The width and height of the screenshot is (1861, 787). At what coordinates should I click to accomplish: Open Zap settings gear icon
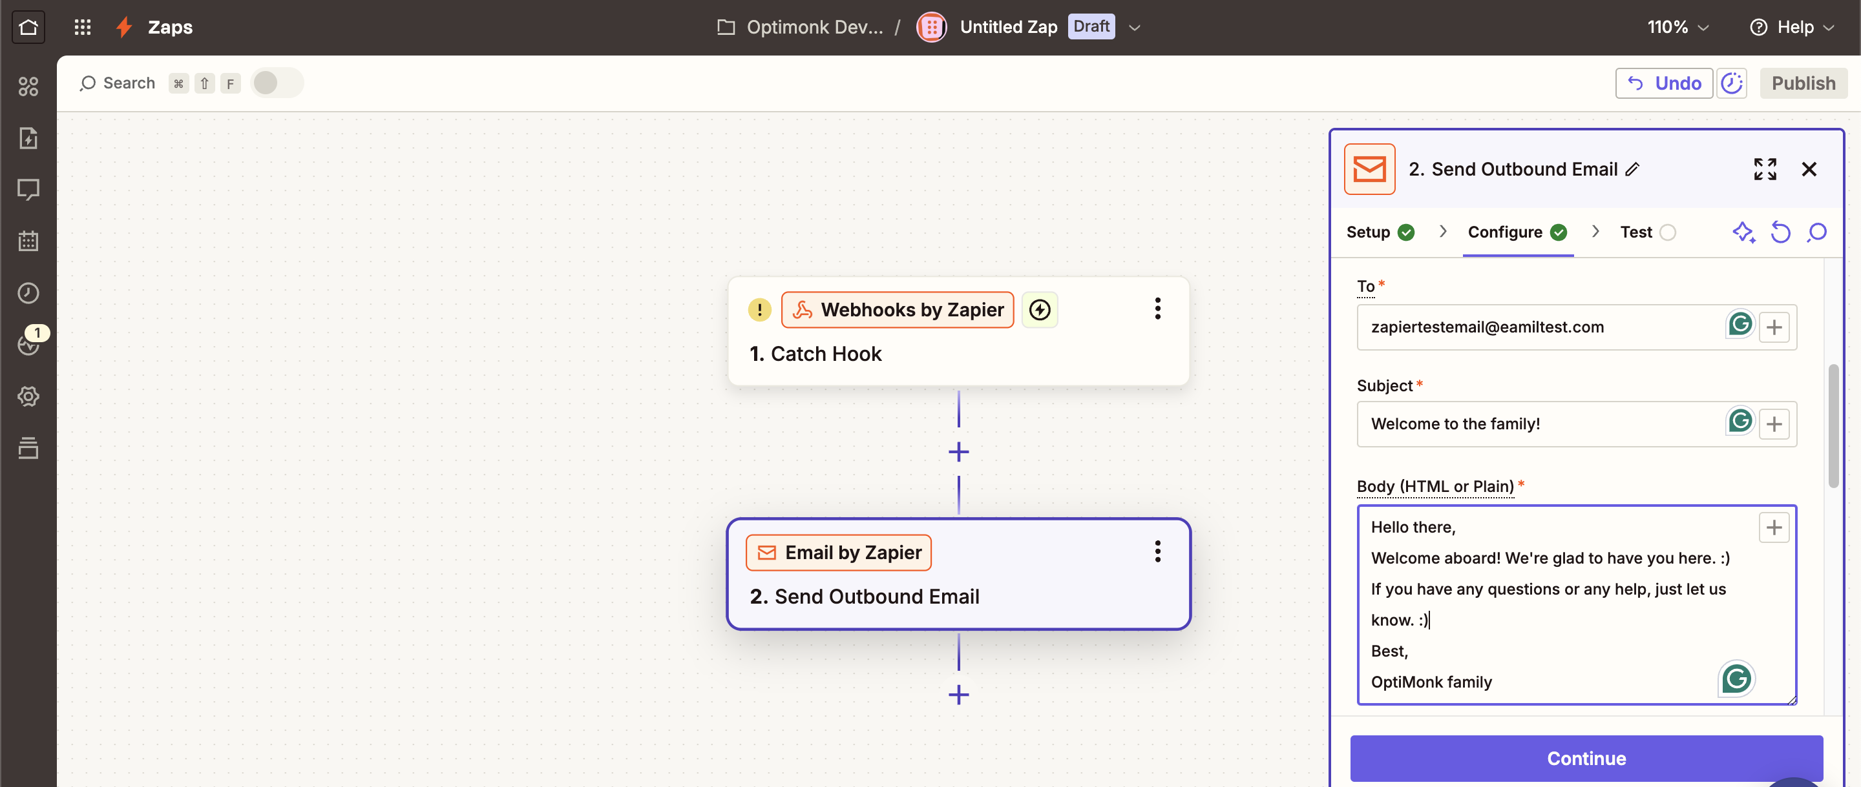coord(28,396)
